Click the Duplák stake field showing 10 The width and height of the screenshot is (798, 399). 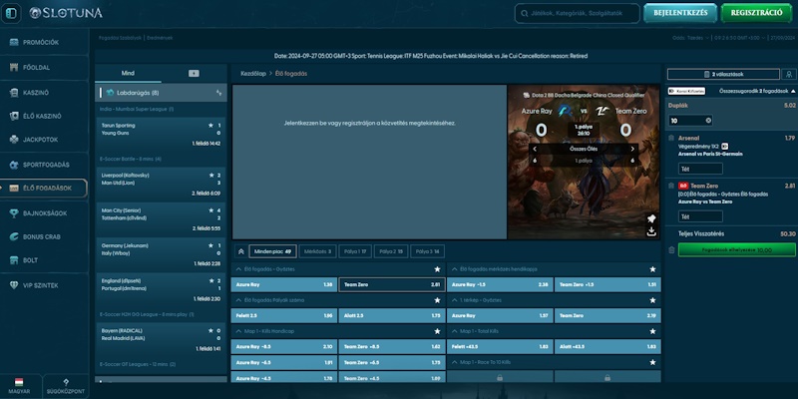(690, 121)
